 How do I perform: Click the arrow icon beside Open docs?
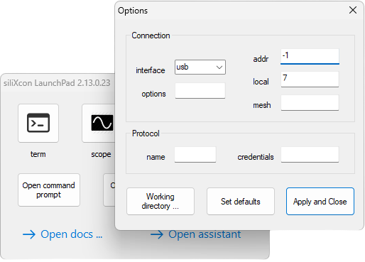pos(29,234)
